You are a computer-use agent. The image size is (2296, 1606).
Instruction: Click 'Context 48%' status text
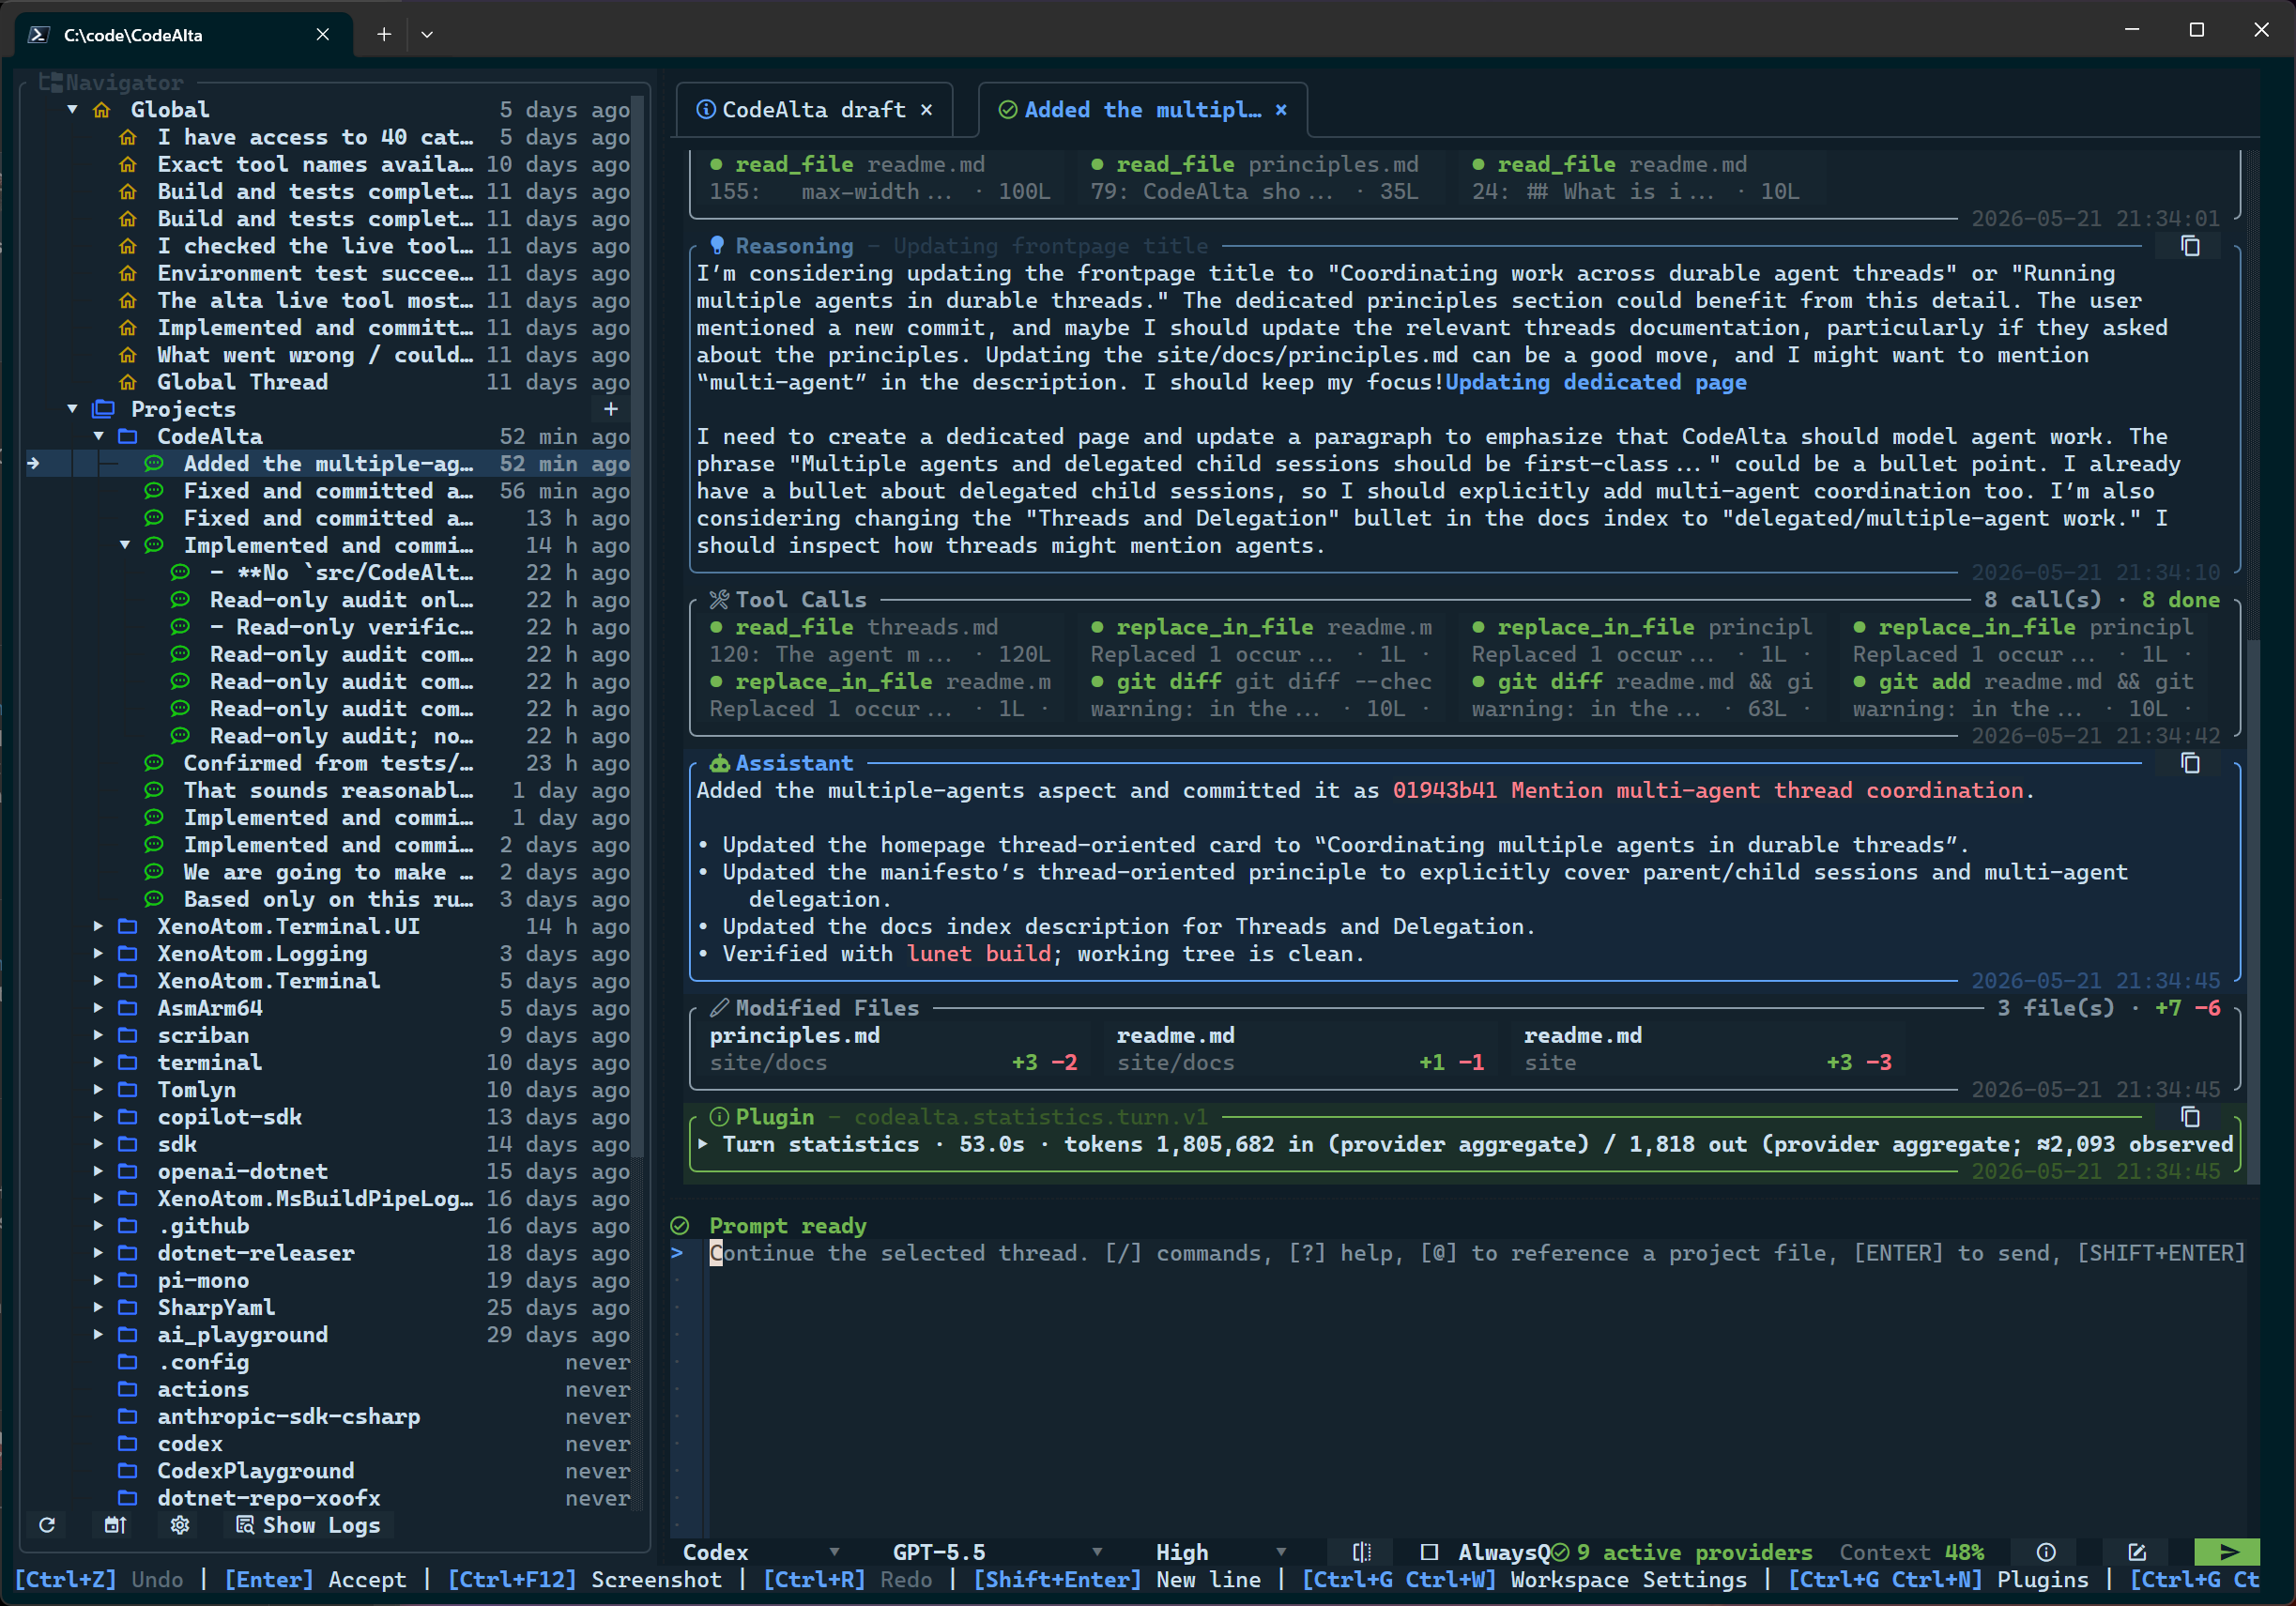[x=1911, y=1552]
